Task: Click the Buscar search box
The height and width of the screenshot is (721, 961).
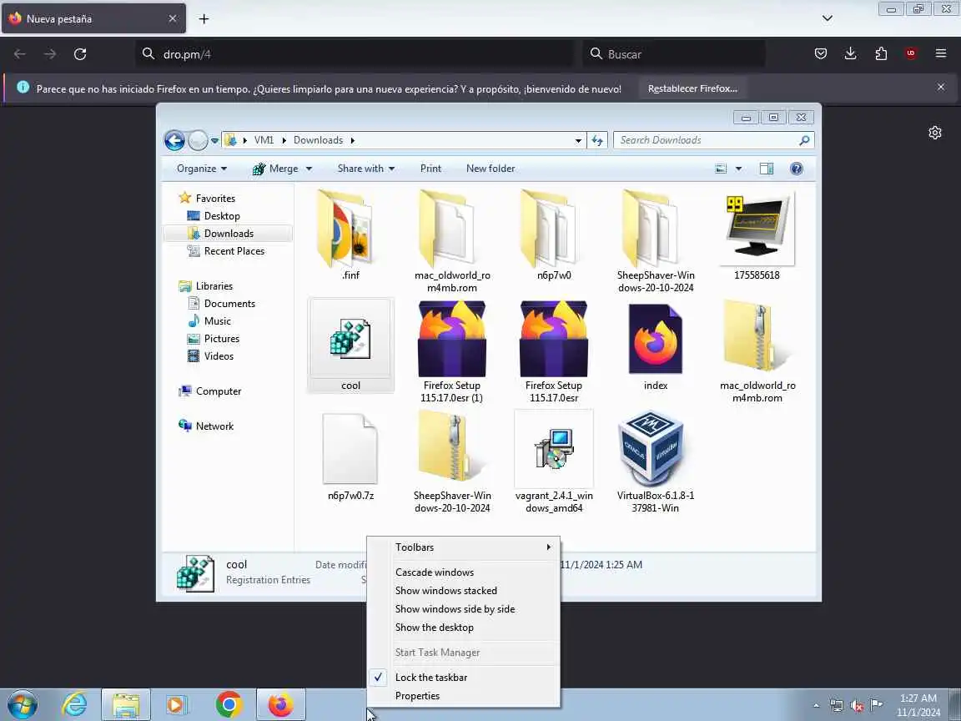Action: pyautogui.click(x=673, y=54)
